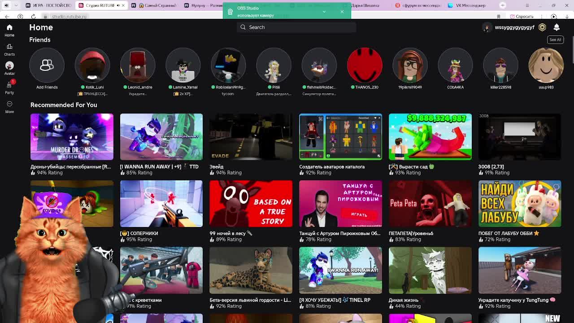Click the browser back arrow
The width and height of the screenshot is (574, 323).
pos(7,17)
